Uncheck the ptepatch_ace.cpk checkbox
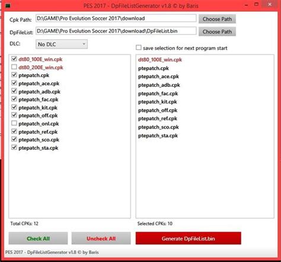The height and width of the screenshot is (262, 281). (14, 83)
